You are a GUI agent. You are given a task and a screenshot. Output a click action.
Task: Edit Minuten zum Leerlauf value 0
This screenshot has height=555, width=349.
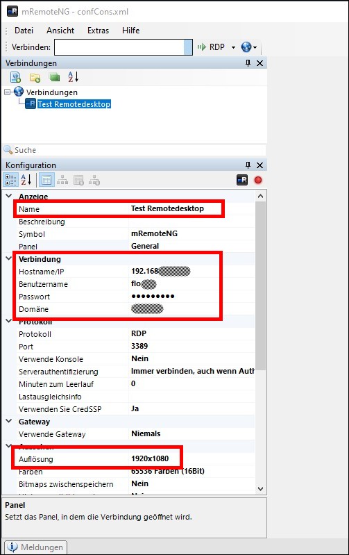[133, 383]
